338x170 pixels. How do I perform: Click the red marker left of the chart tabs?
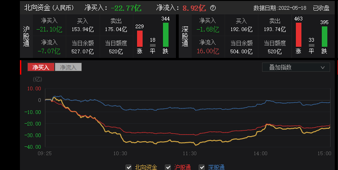(x=20, y=67)
